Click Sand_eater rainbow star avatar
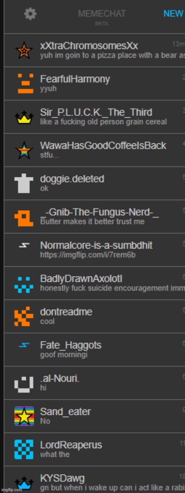The width and height of the screenshot is (185, 493). pos(24,416)
